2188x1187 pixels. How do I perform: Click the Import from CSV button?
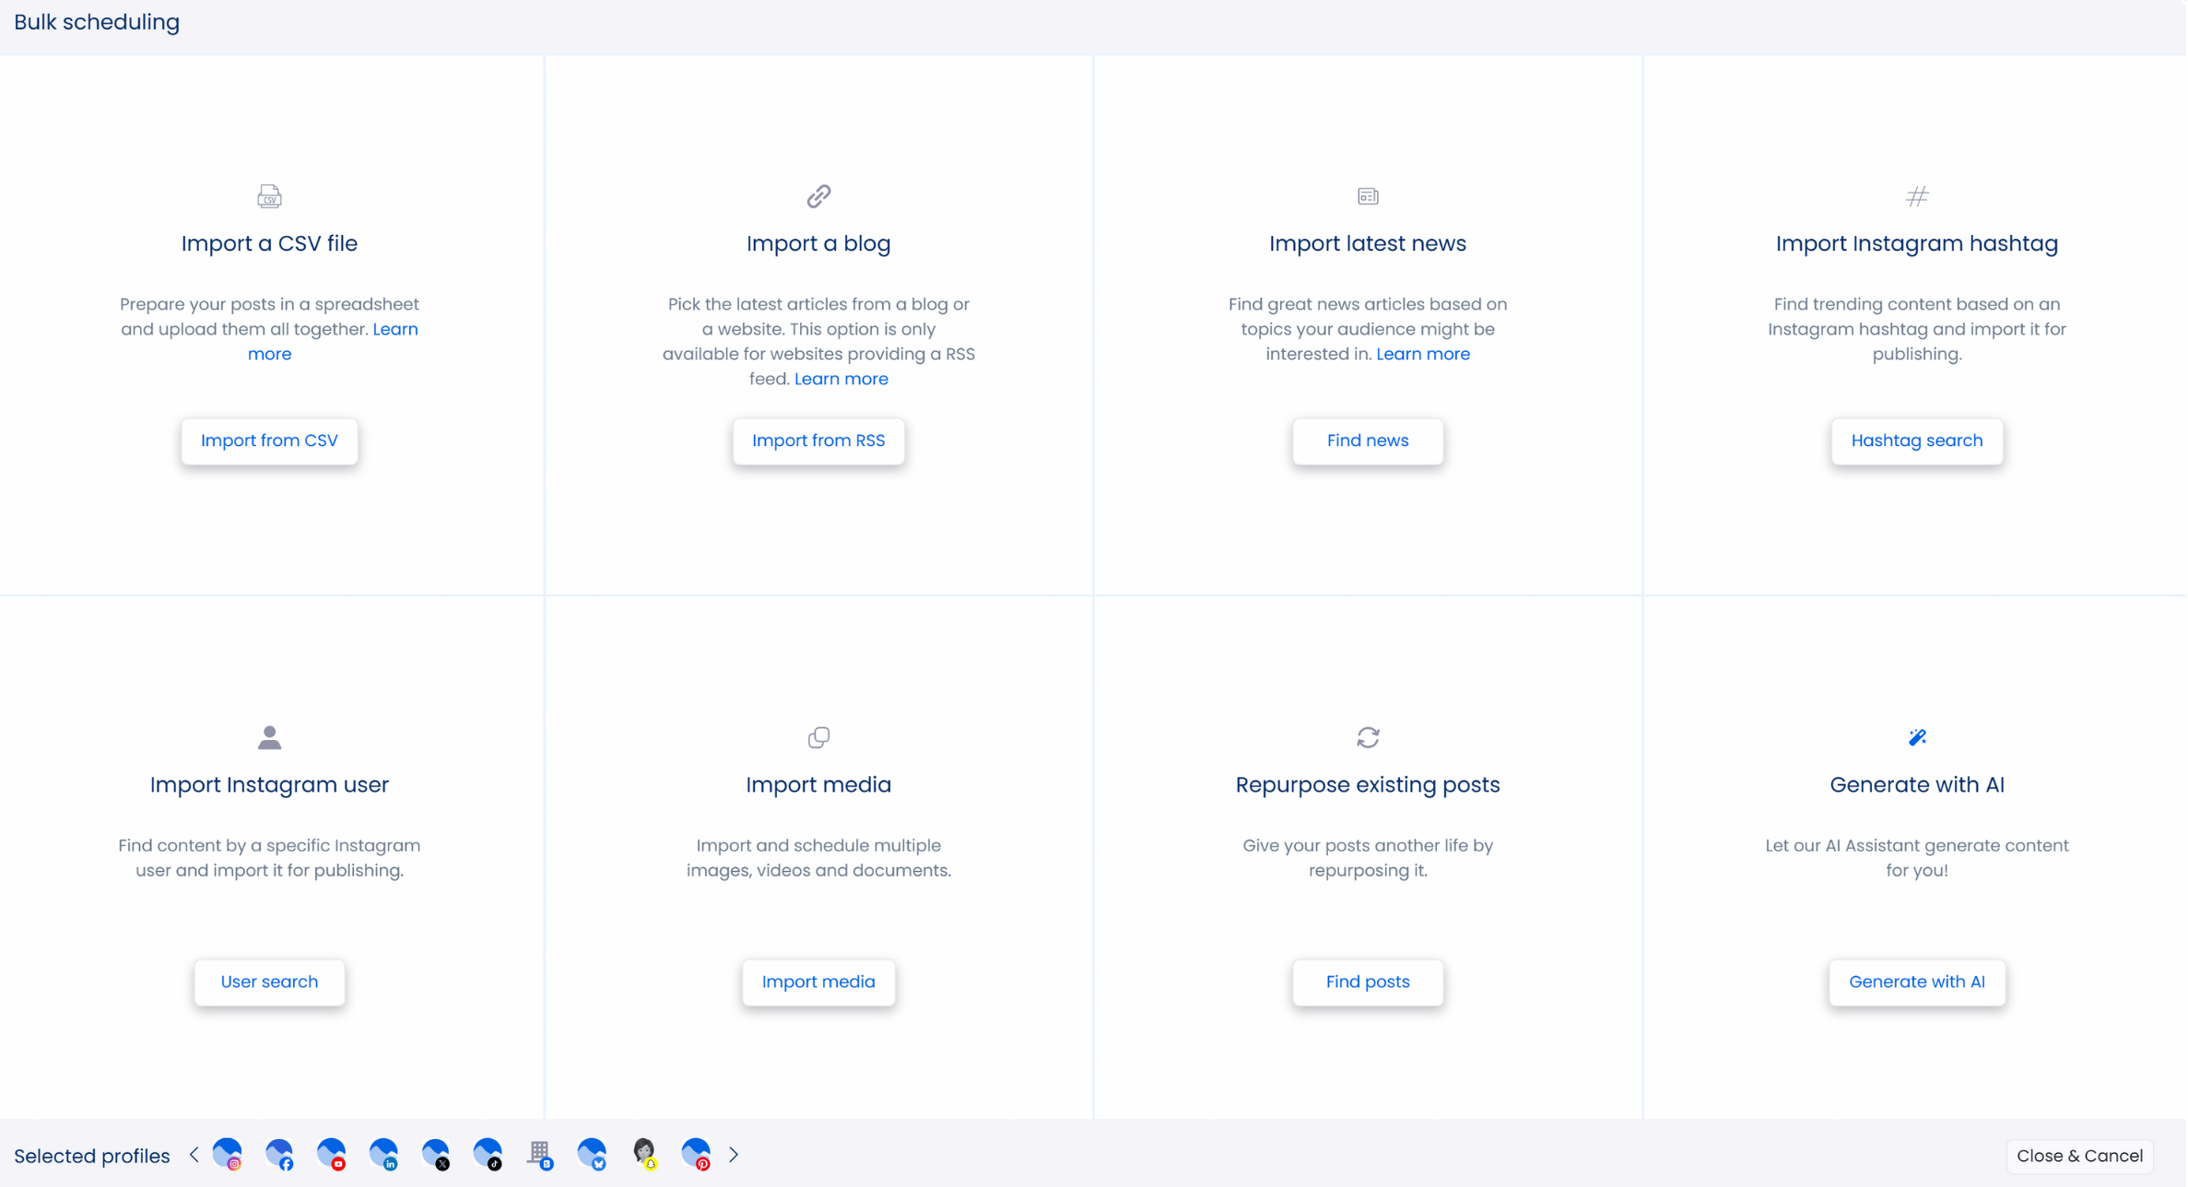[269, 441]
